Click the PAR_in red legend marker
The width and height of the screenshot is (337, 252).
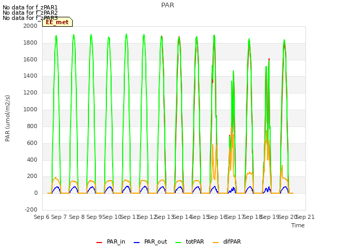(x=99, y=243)
